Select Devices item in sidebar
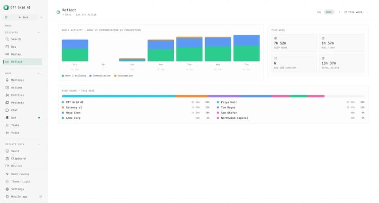 pyautogui.click(x=22, y=166)
